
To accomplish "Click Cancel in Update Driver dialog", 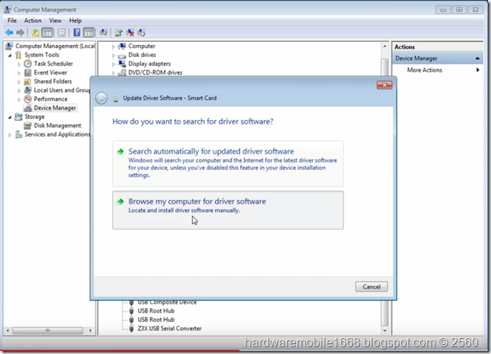I will tap(371, 287).
